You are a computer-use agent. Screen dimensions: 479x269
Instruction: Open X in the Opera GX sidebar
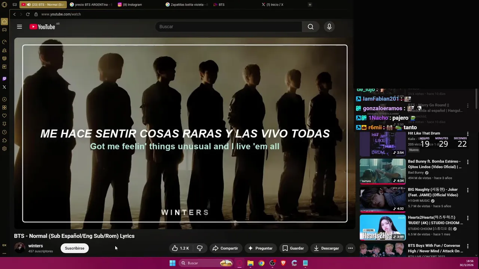pos(4,87)
